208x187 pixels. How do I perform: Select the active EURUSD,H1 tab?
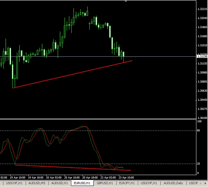(82, 183)
